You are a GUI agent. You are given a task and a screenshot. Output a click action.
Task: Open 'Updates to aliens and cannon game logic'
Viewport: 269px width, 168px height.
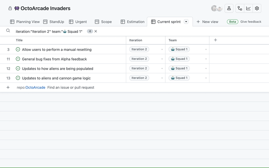56,78
